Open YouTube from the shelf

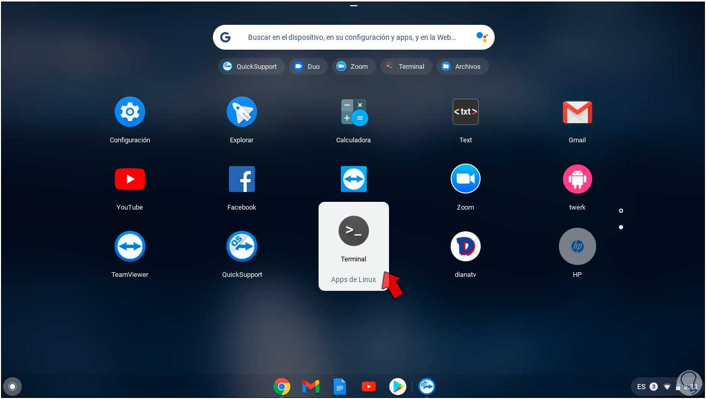[x=369, y=387]
